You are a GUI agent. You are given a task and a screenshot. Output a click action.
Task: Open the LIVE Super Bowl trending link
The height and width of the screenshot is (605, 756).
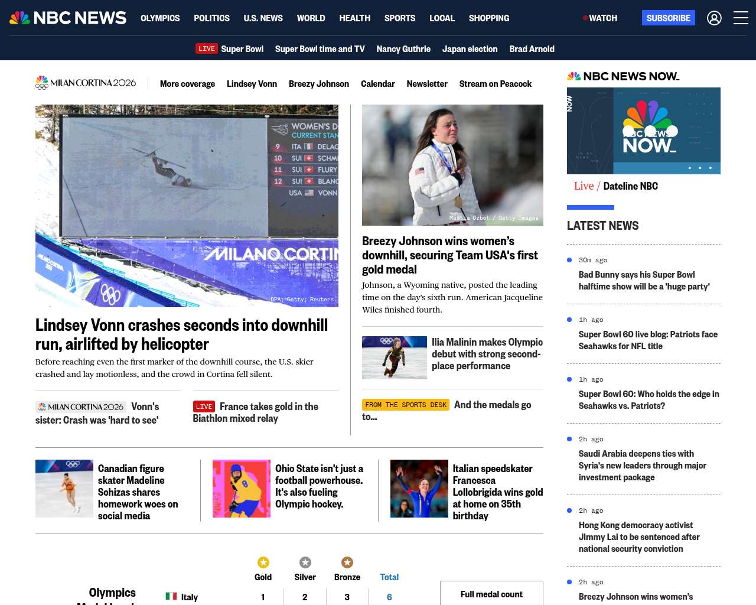pyautogui.click(x=230, y=49)
